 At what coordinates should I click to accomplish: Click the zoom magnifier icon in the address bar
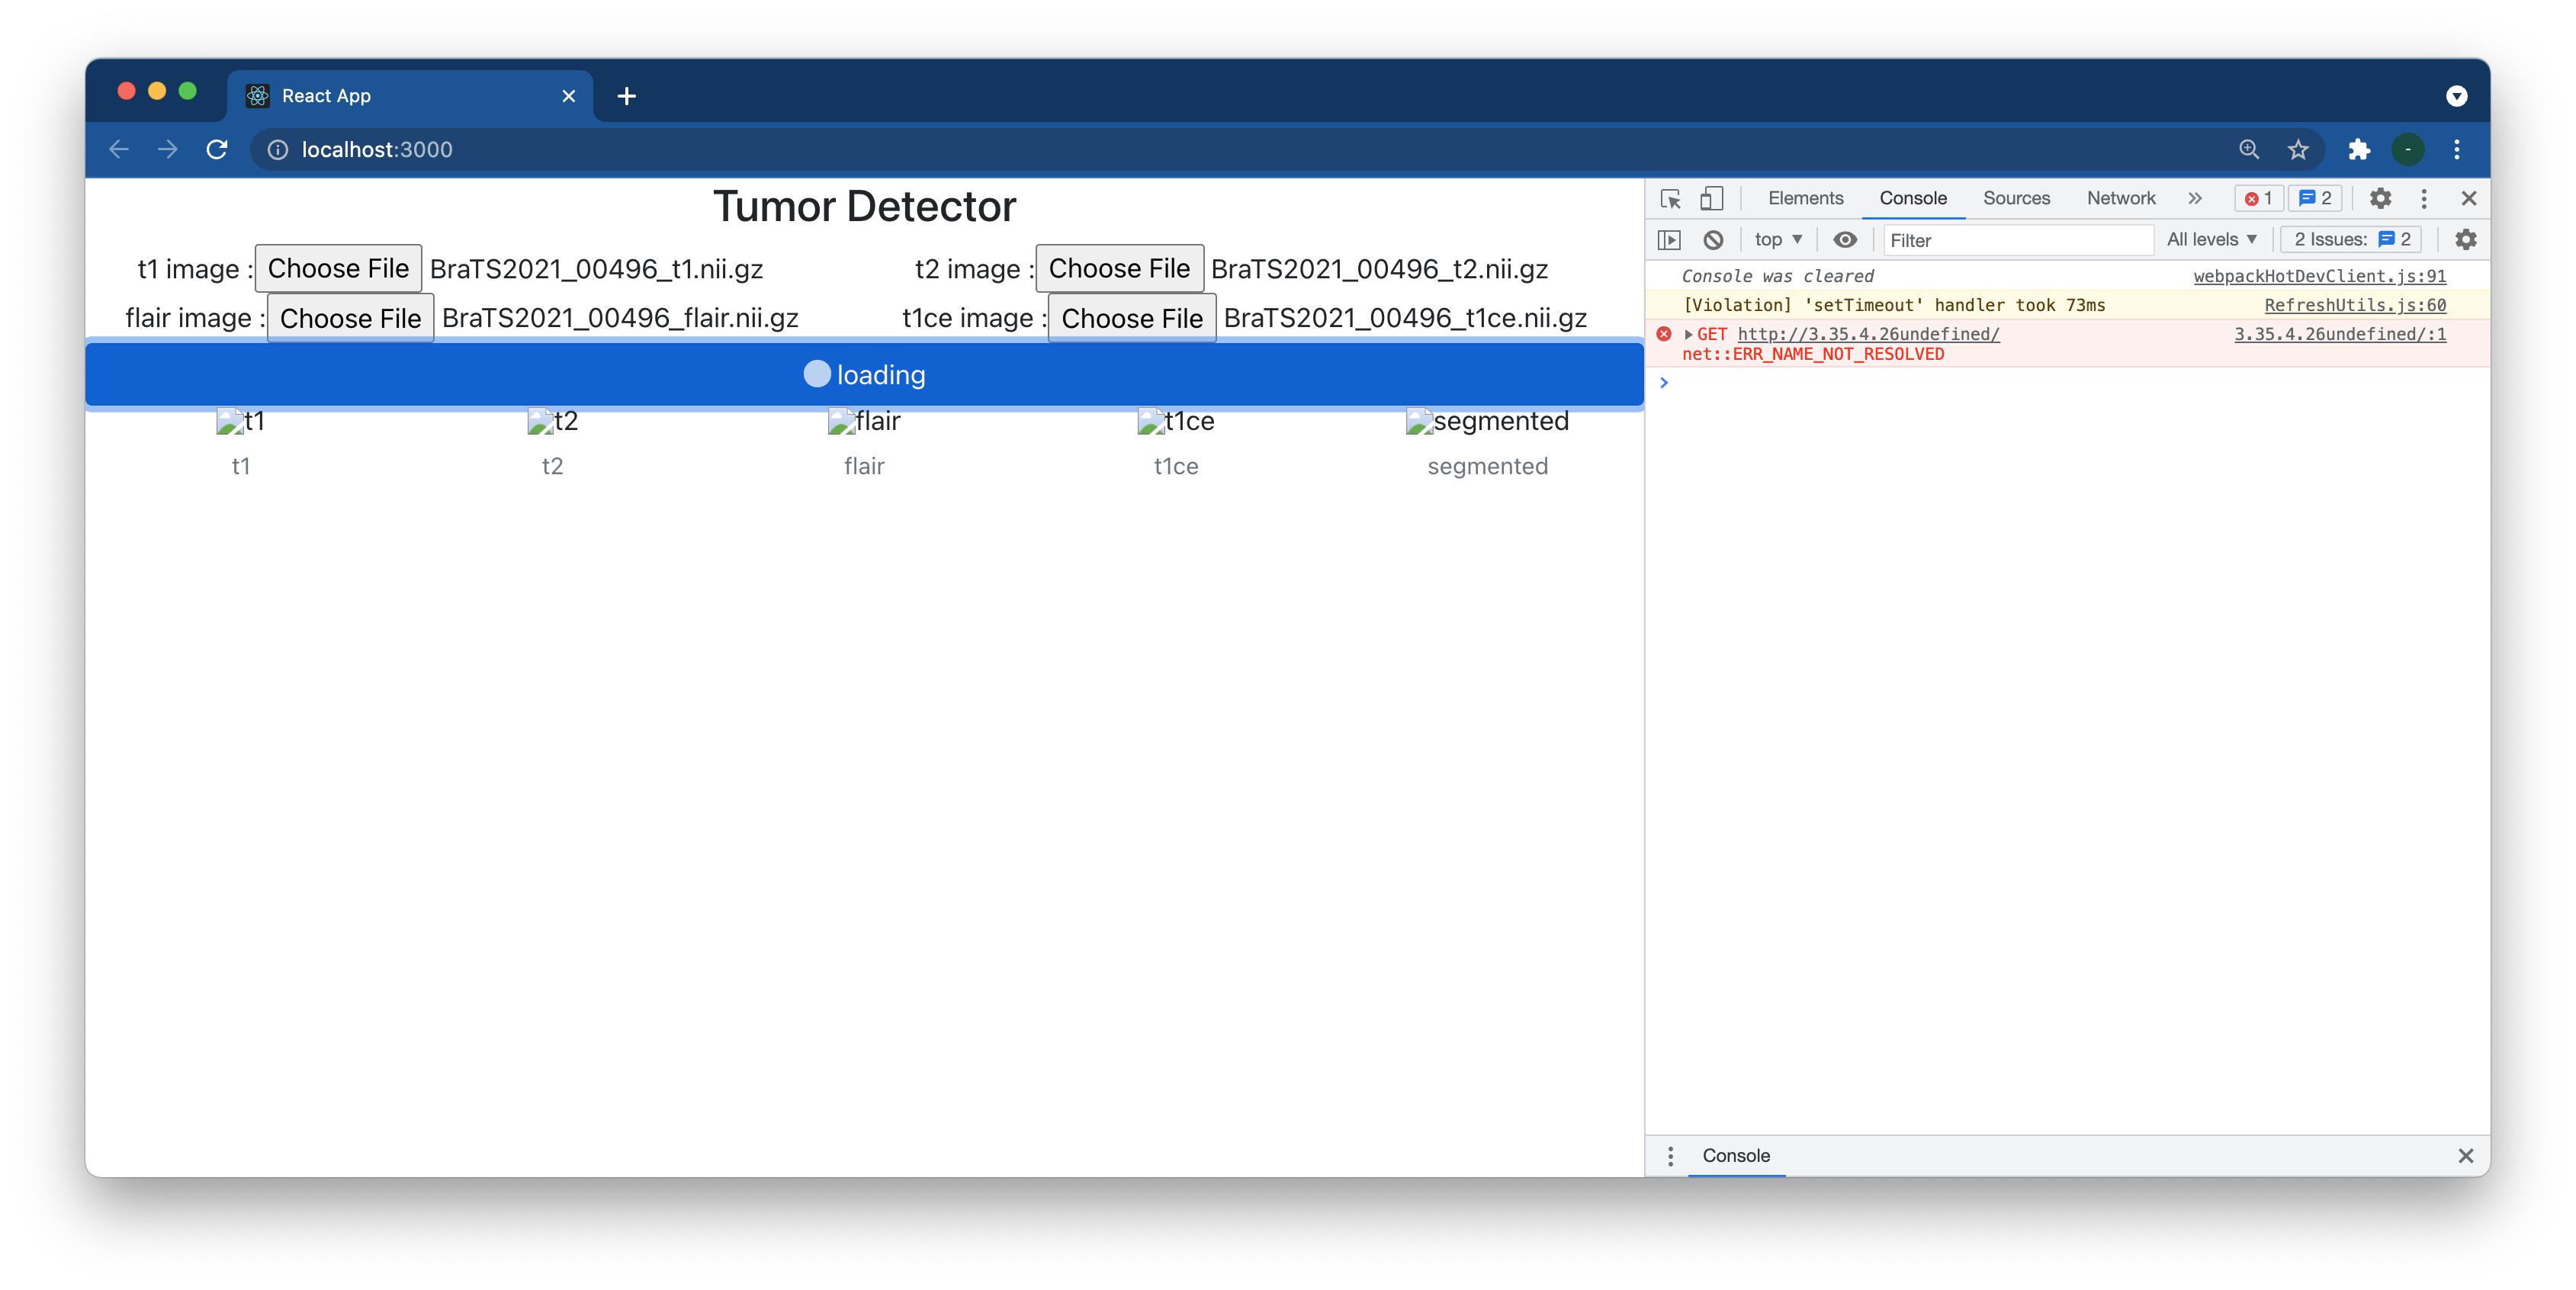[x=2249, y=150]
